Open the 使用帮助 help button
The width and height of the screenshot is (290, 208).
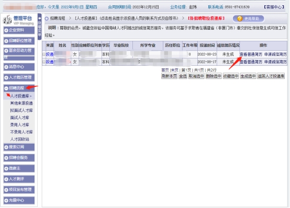248,18
